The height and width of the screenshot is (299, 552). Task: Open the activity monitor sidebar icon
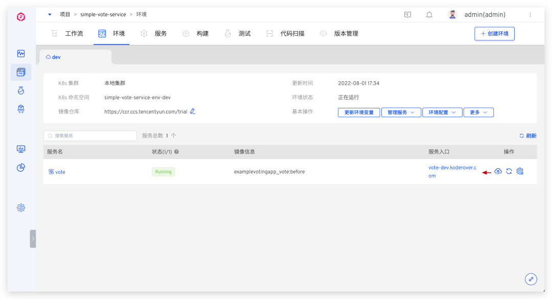tap(21, 53)
